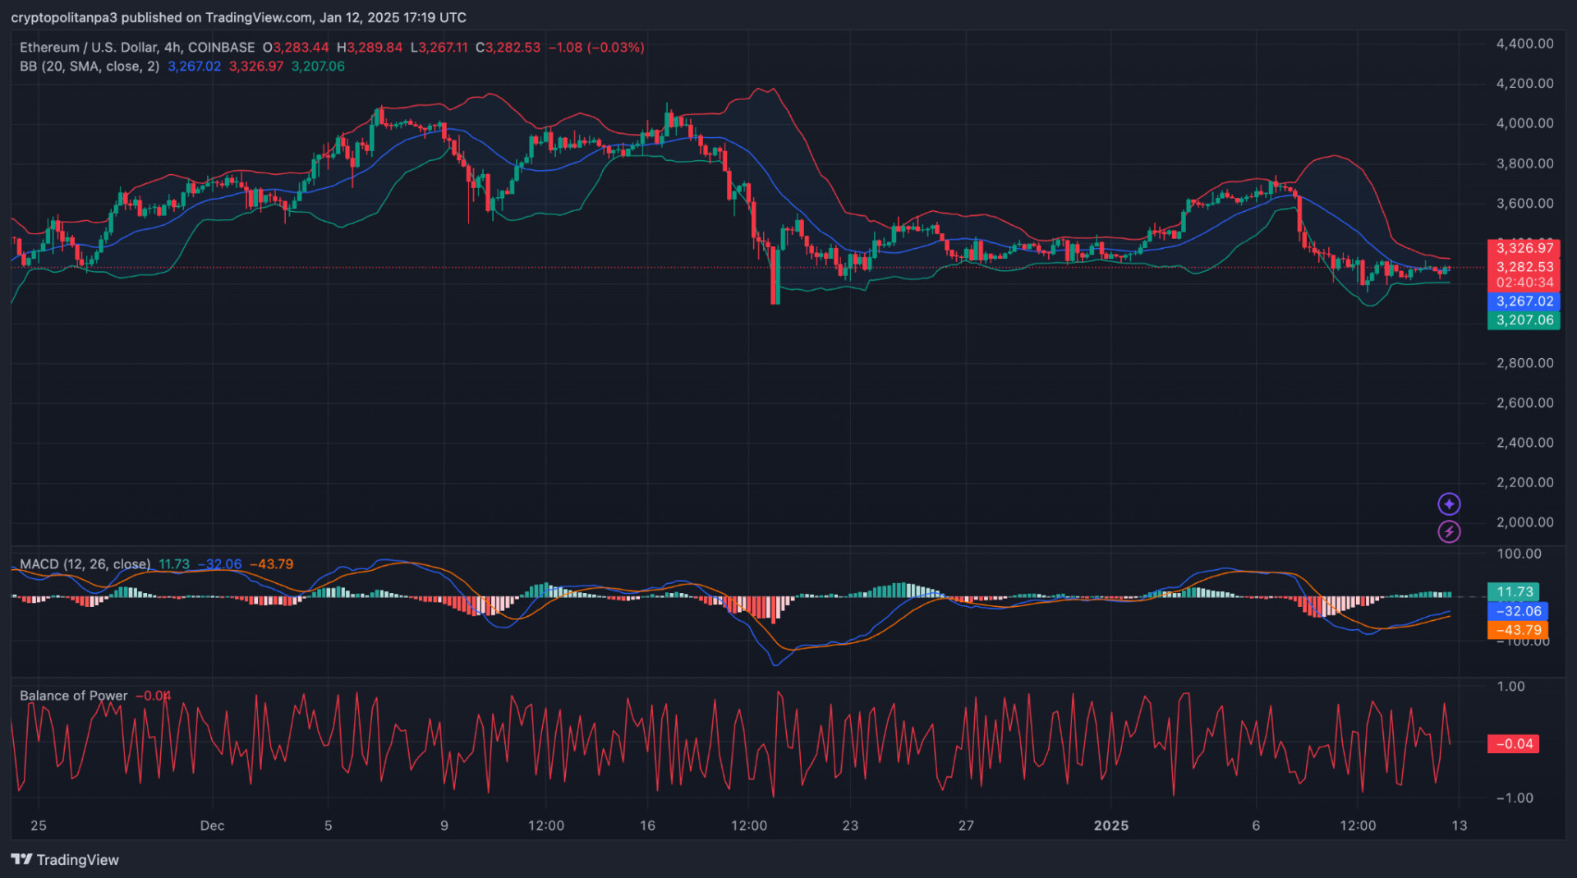1577x878 pixels.
Task: Click the 2025 label on time axis
Action: coord(1110,825)
